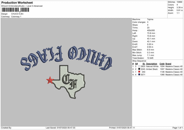The width and height of the screenshot is (184, 130).
Task: Click stitch count 2243 in stop 2
Action: tap(143, 69)
